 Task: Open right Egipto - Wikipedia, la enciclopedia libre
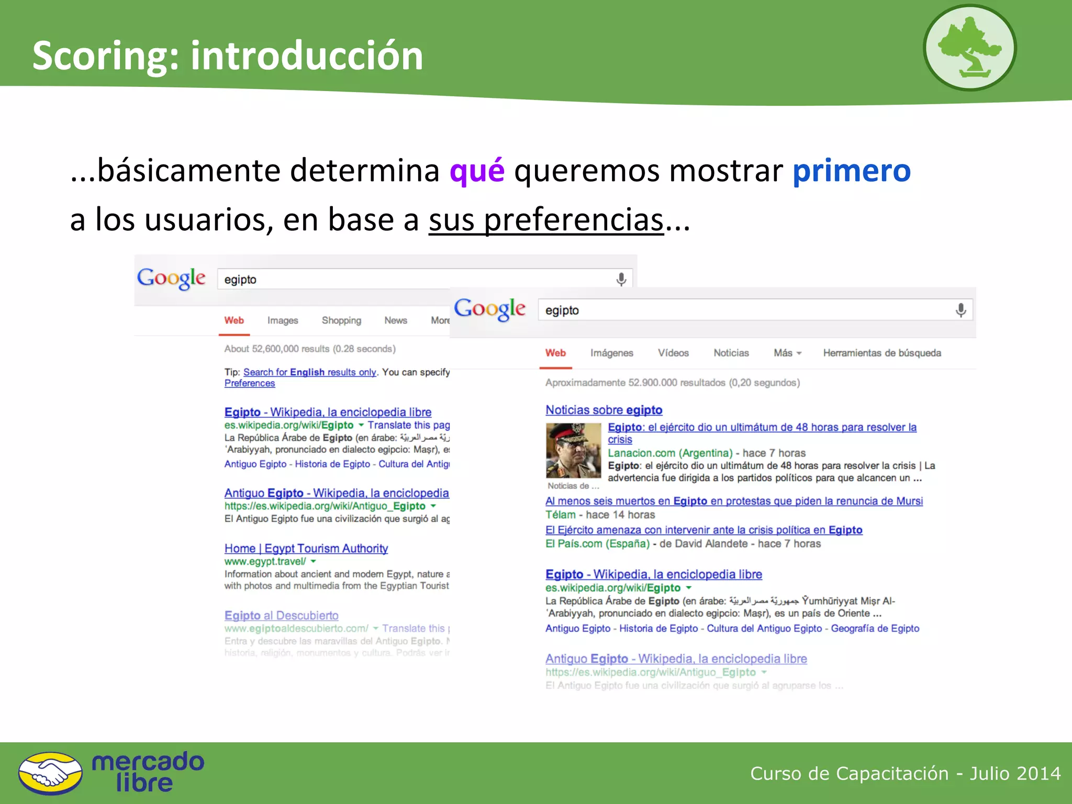pos(654,574)
